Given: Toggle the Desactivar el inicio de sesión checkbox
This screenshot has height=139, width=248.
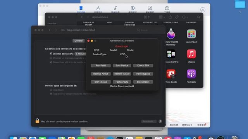Looking at the screenshot, I should point(51,62).
